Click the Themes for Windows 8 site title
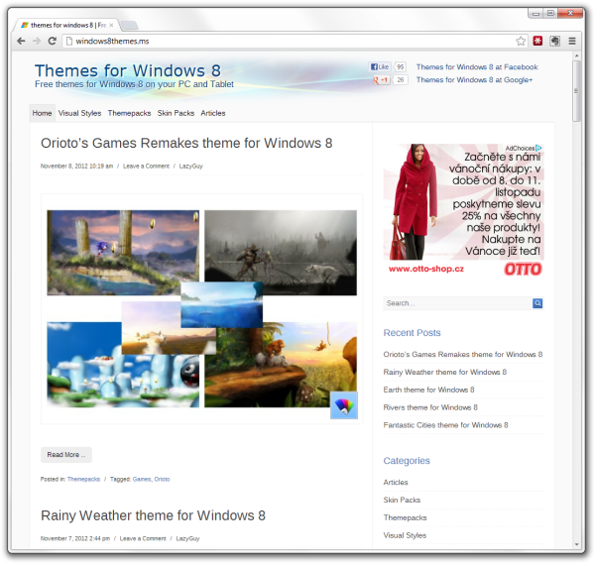 tap(128, 70)
